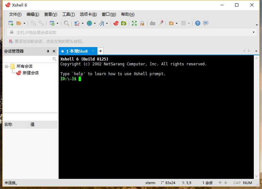Viewport: 262px width, 189px height.
Task: Open the color scheme icon
Action: [x=77, y=23]
